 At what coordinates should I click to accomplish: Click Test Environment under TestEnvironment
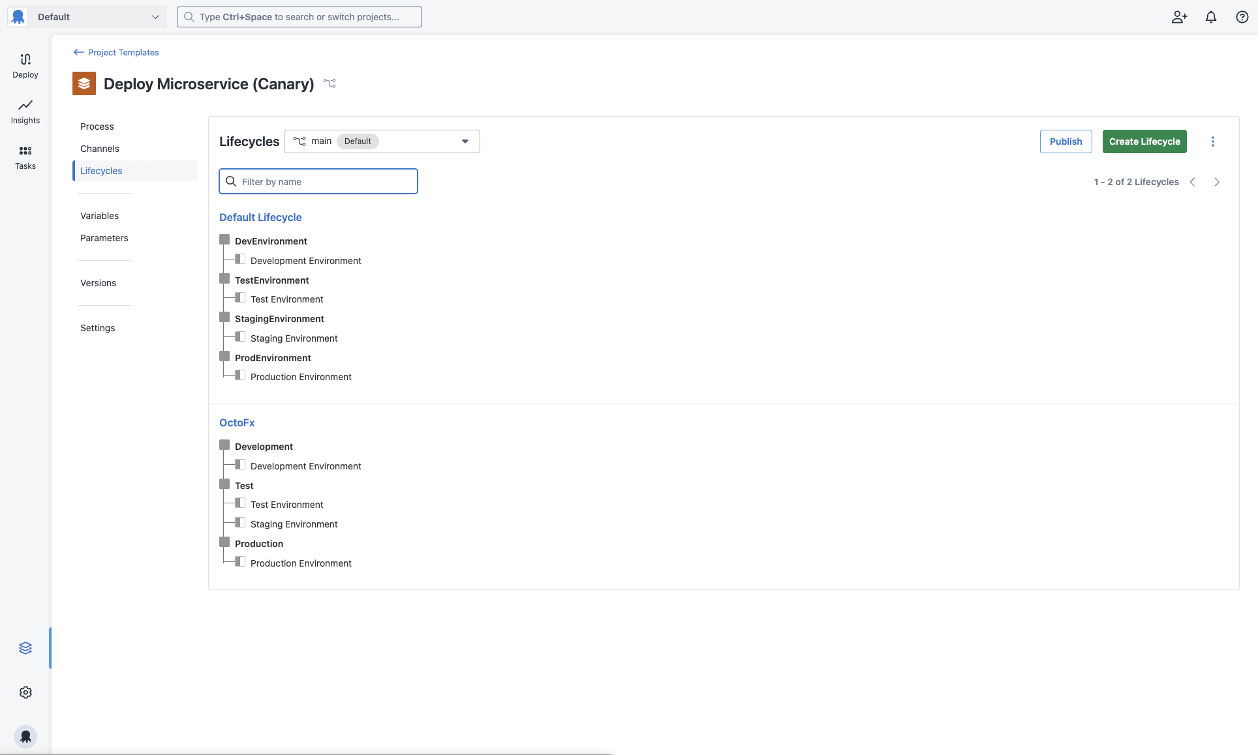pos(287,299)
